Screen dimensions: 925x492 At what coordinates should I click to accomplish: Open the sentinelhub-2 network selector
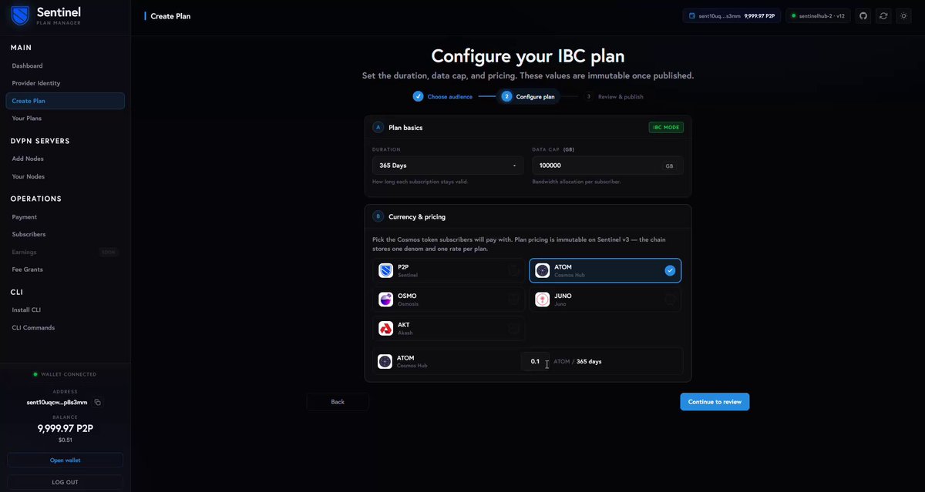pyautogui.click(x=818, y=15)
